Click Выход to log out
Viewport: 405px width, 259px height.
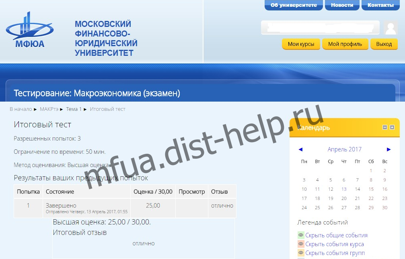click(384, 44)
